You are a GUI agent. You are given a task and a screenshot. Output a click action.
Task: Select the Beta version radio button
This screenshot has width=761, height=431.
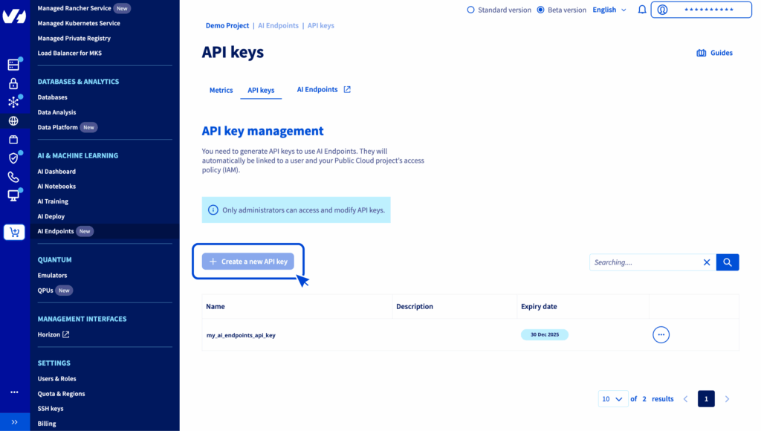pos(540,10)
